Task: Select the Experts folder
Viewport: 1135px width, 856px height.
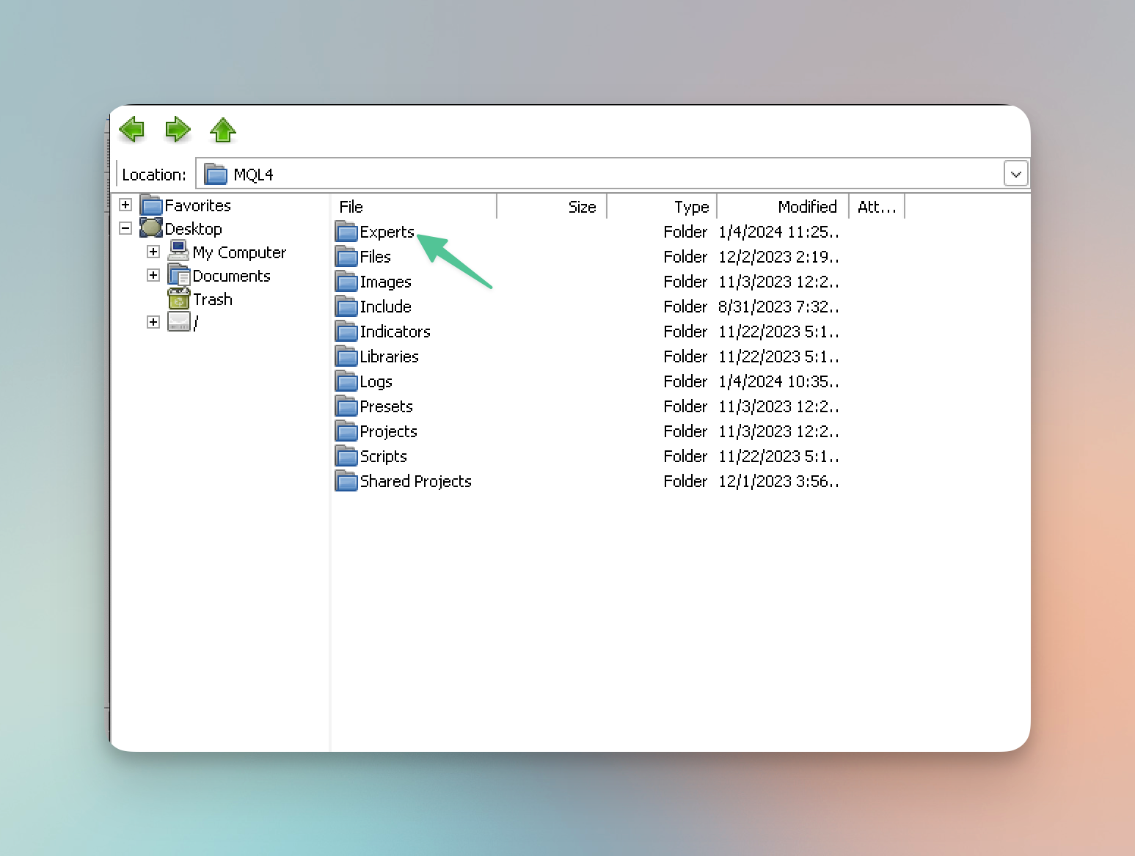Action: (x=387, y=232)
